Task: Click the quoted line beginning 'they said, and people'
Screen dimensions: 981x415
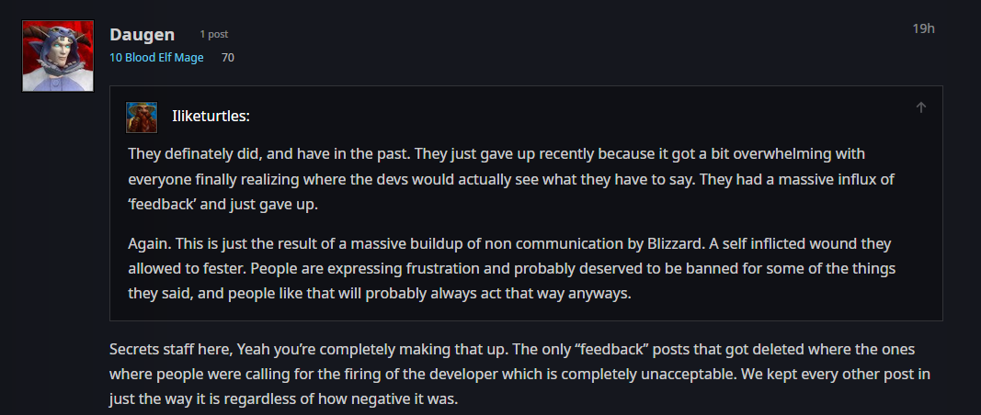Action: (380, 294)
